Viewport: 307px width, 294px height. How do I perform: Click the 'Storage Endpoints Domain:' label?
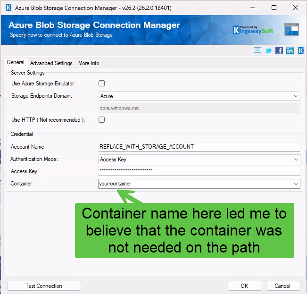point(41,96)
